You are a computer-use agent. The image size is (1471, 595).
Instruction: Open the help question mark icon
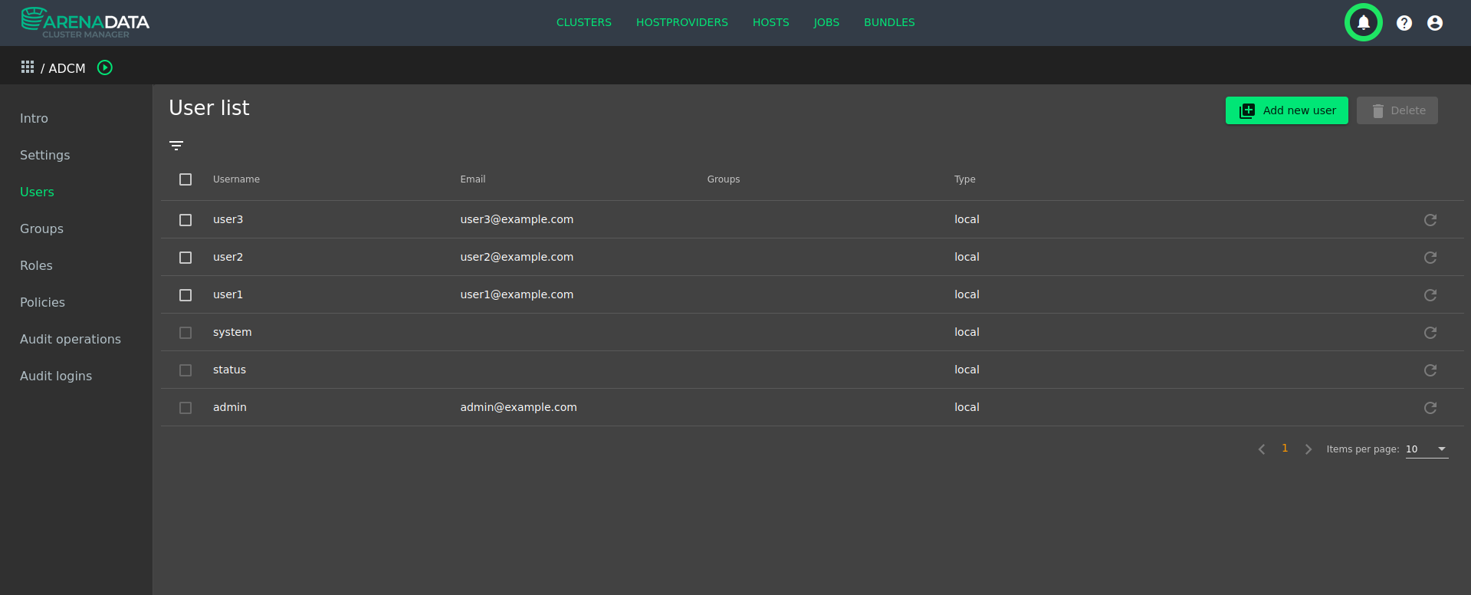point(1404,23)
